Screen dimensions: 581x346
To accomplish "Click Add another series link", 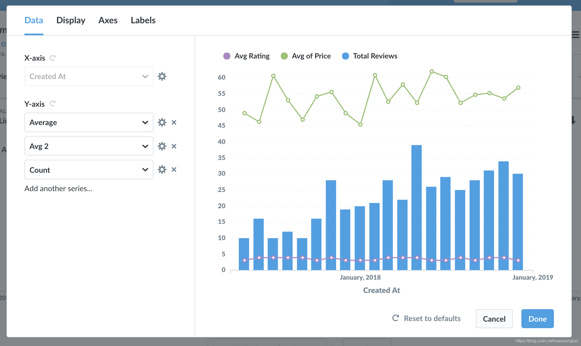I will click(x=58, y=188).
